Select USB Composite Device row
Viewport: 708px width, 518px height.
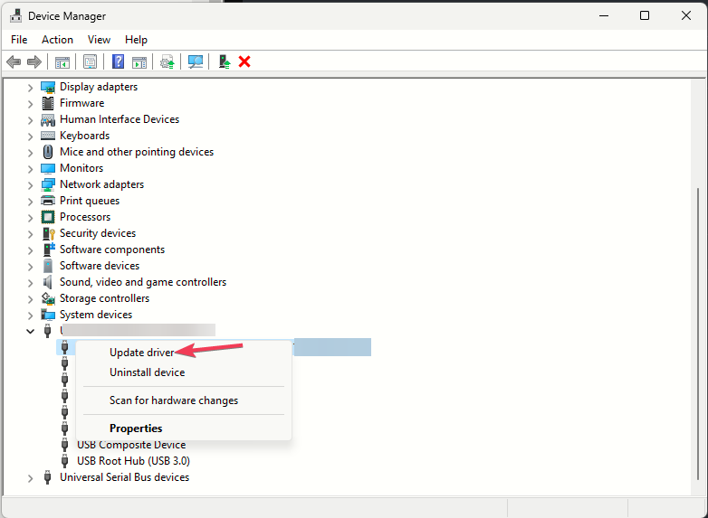pyautogui.click(x=131, y=445)
